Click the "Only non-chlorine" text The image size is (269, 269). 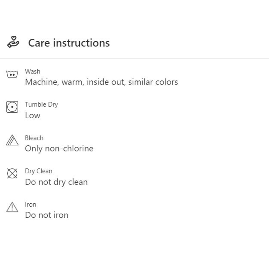click(59, 149)
